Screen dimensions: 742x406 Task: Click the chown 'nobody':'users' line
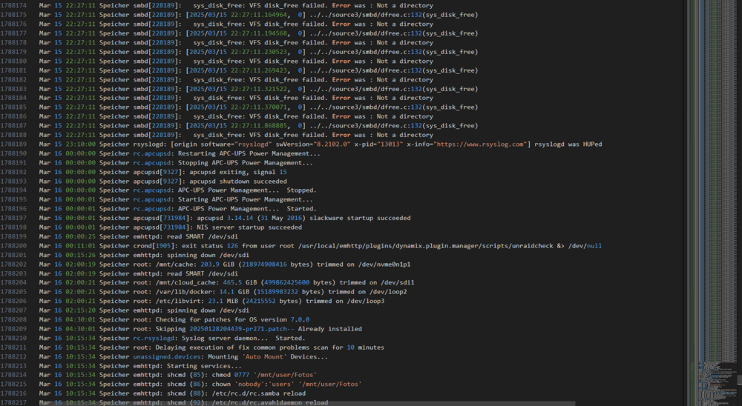tap(200, 385)
